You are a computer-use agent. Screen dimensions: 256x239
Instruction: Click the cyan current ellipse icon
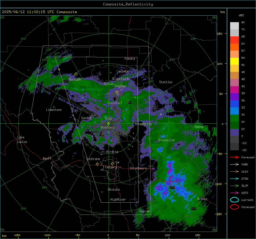point(234,200)
